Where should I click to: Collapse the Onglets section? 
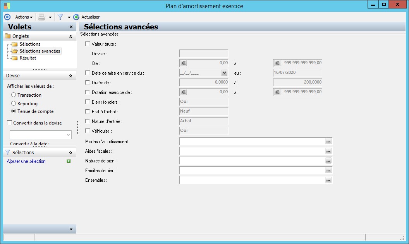tap(70, 36)
